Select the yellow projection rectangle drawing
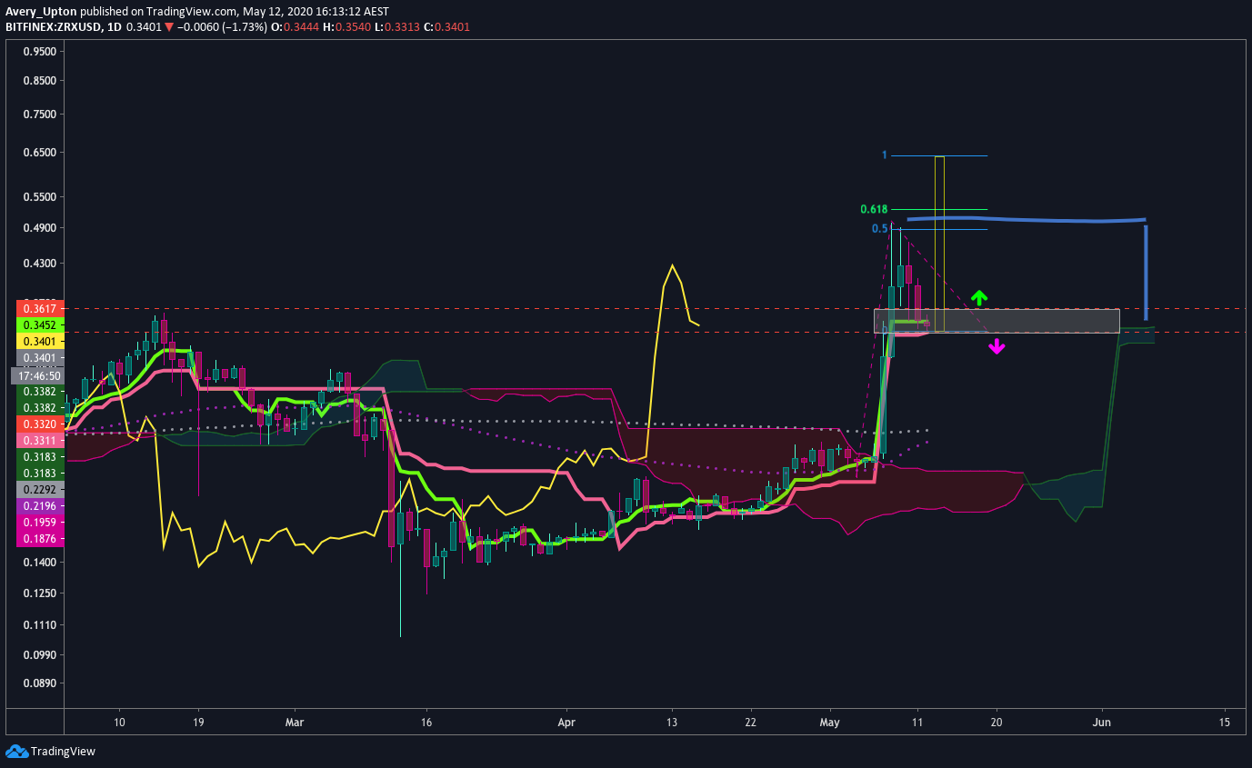This screenshot has width=1252, height=768. point(939,244)
